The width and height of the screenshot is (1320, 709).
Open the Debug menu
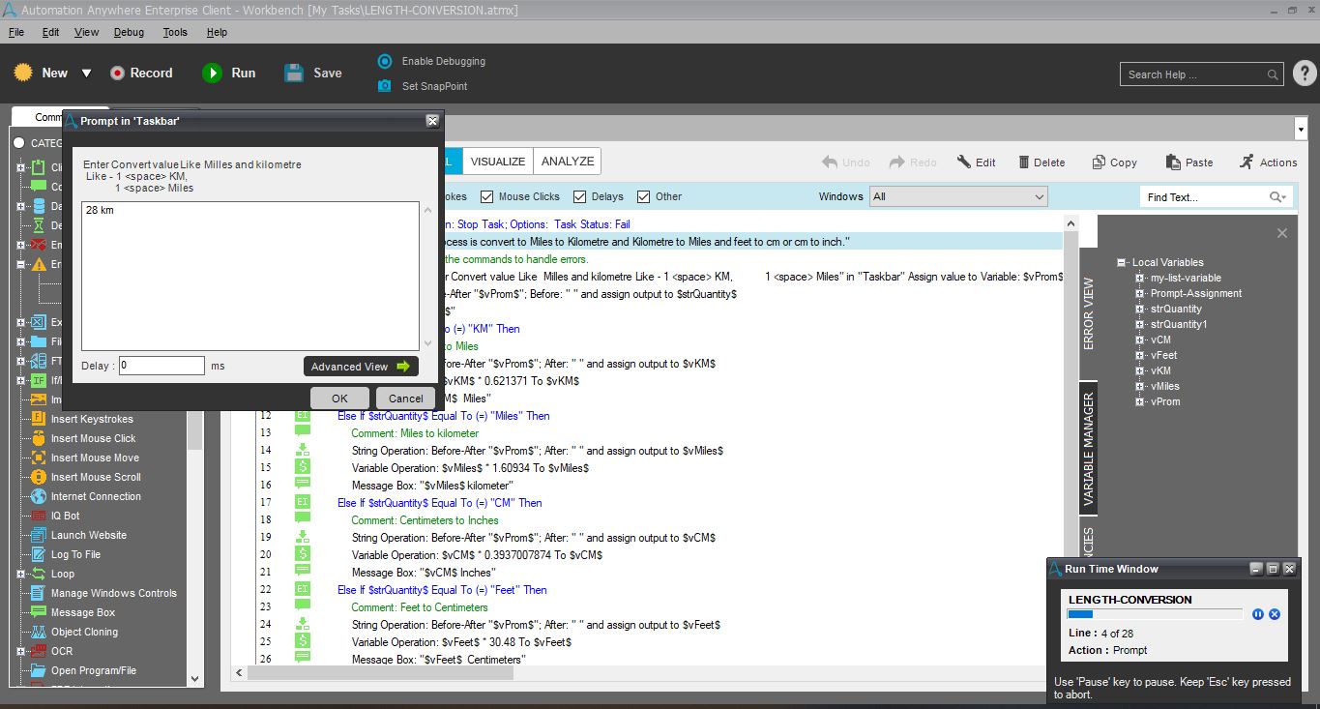point(129,32)
